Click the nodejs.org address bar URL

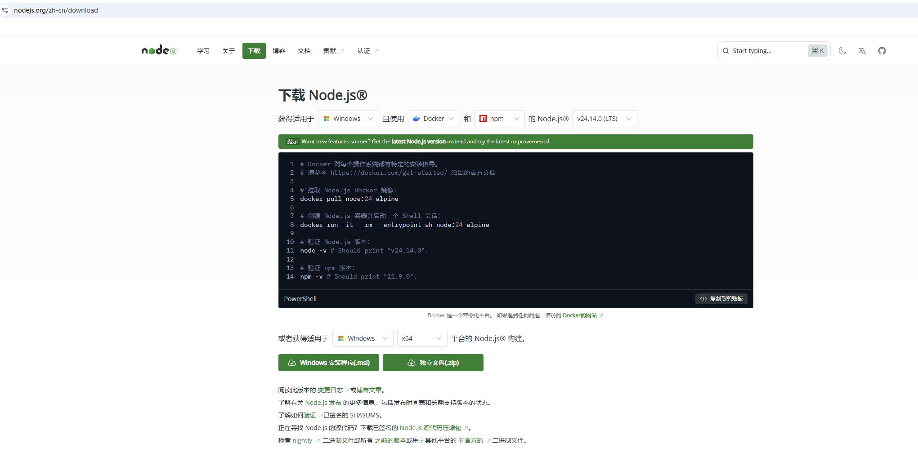pyautogui.click(x=56, y=10)
